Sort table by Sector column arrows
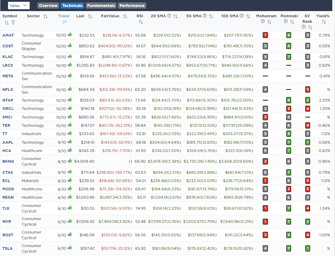The width and height of the screenshot is (335, 256). (x=45, y=16)
